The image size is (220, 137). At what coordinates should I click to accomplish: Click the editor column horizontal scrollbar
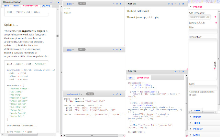tap(92, 136)
